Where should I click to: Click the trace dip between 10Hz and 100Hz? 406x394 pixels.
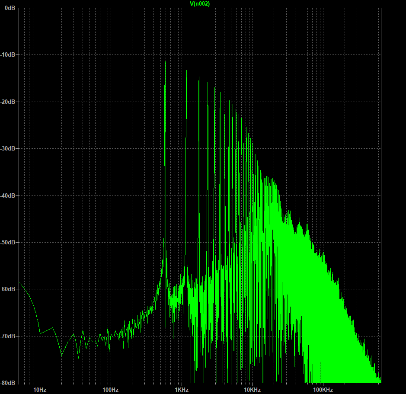tap(61, 355)
